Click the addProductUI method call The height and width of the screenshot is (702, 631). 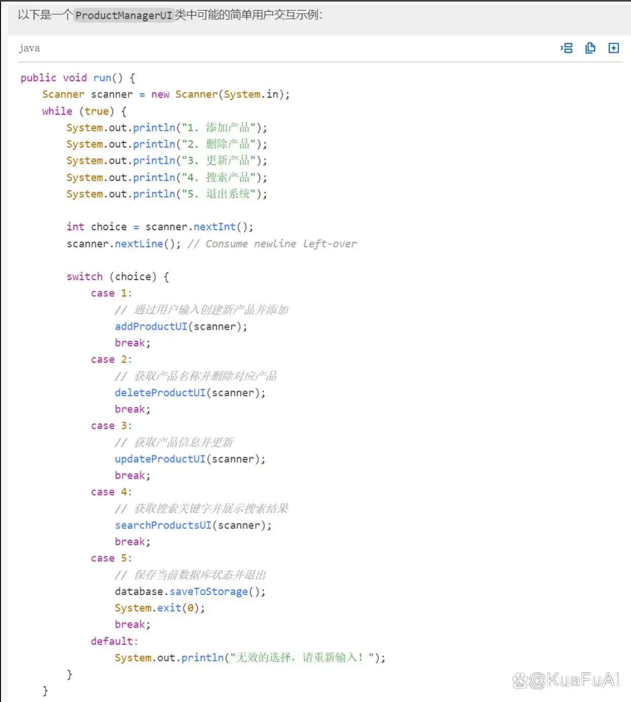[151, 327]
